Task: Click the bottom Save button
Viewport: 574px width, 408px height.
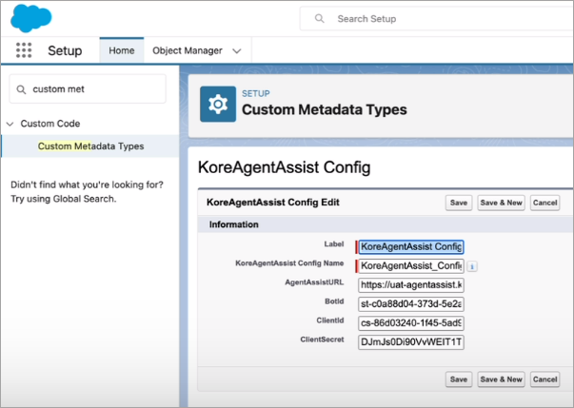Action: click(x=458, y=379)
